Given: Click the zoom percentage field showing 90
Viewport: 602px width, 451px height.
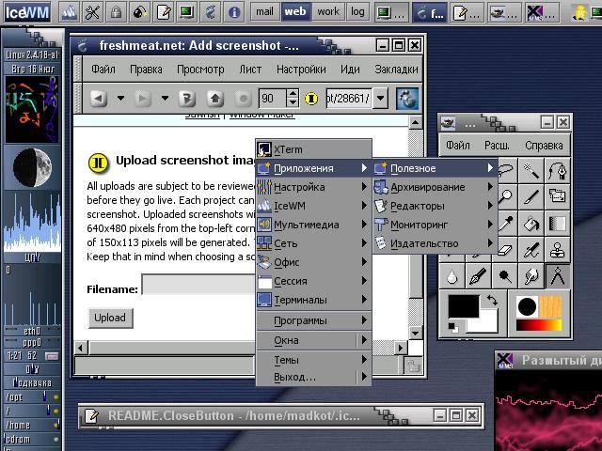Looking at the screenshot, I should 273,99.
